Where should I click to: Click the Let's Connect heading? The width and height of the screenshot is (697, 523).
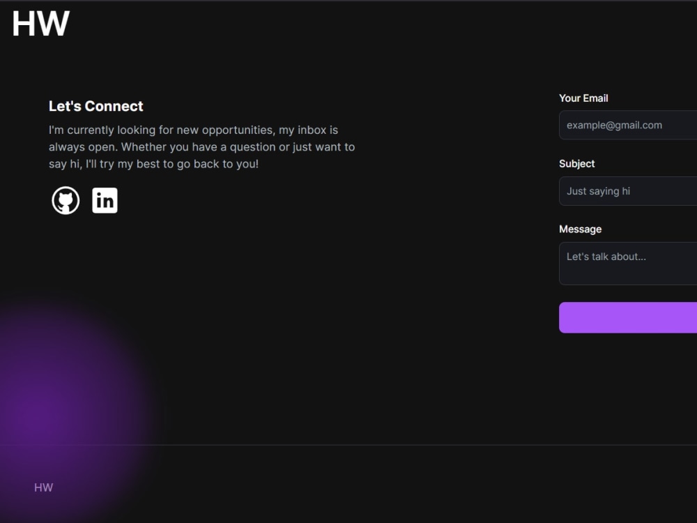tap(96, 106)
